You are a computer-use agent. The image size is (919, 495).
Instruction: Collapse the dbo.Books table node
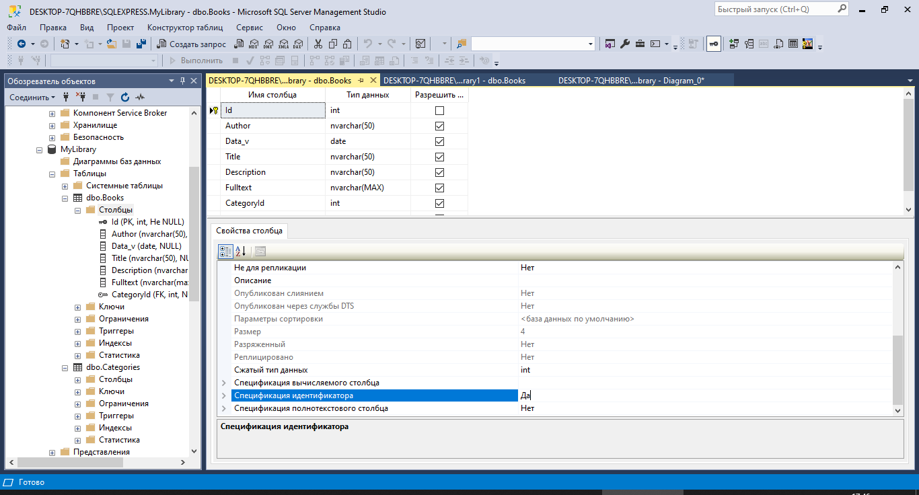(x=65, y=198)
